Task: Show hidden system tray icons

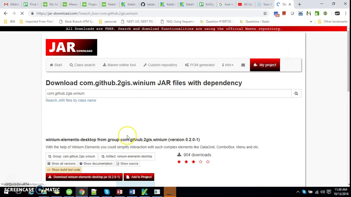Action: (x=298, y=192)
